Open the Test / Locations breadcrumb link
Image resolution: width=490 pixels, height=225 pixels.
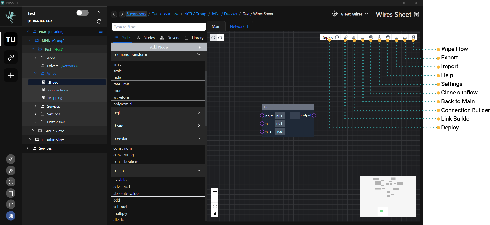click(165, 14)
